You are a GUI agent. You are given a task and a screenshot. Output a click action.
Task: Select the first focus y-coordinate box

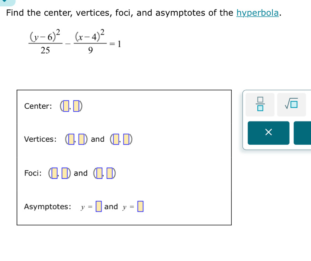click(x=65, y=174)
